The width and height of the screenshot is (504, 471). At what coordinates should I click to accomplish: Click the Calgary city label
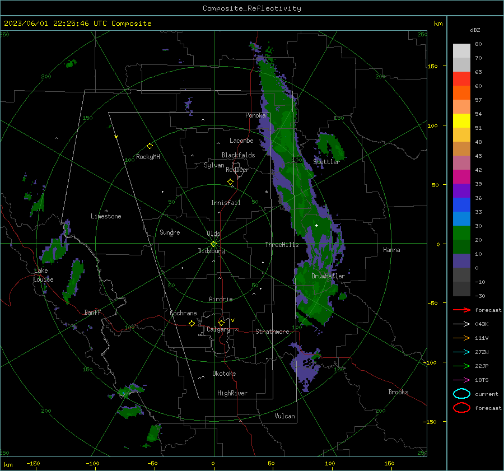pyautogui.click(x=218, y=329)
